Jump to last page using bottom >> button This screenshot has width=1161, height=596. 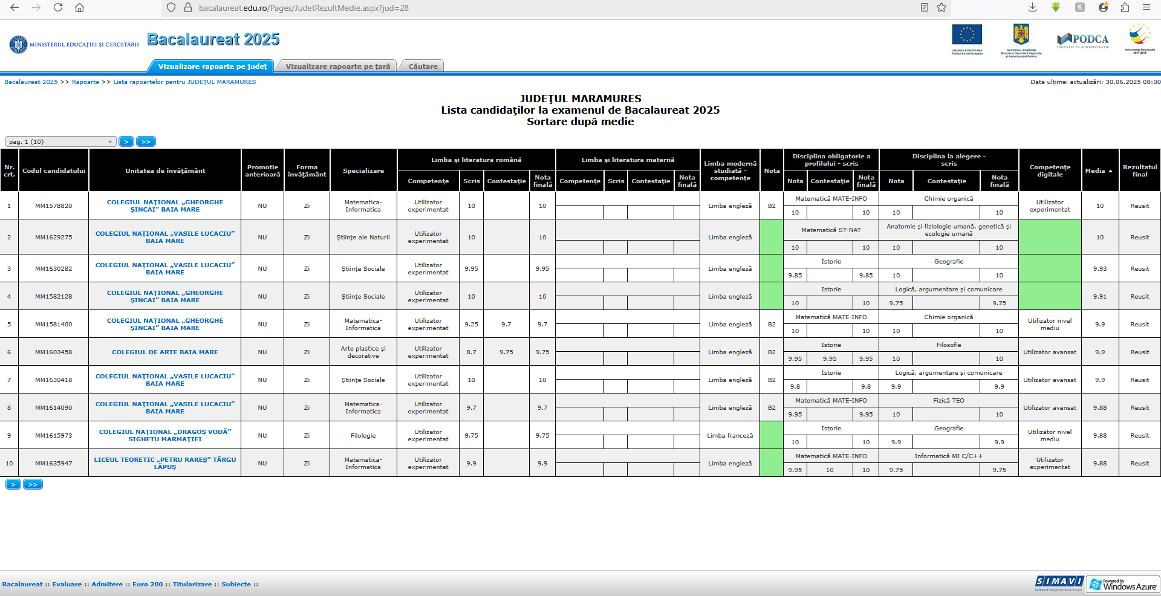coord(33,484)
